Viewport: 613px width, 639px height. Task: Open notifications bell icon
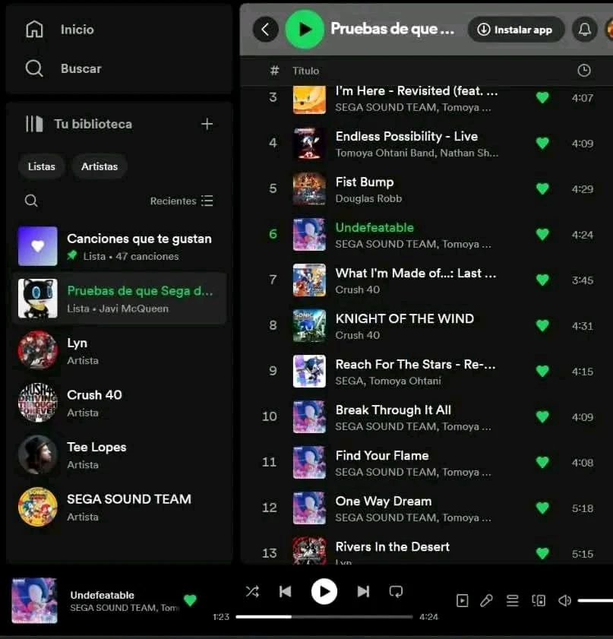584,30
